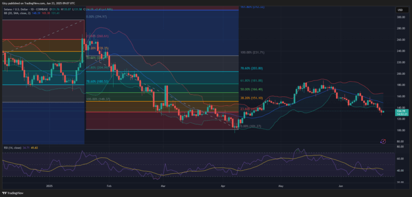Screen dimensions: 412x197
Task: Click the 300.00 price axis label
Action: click(401, 17)
